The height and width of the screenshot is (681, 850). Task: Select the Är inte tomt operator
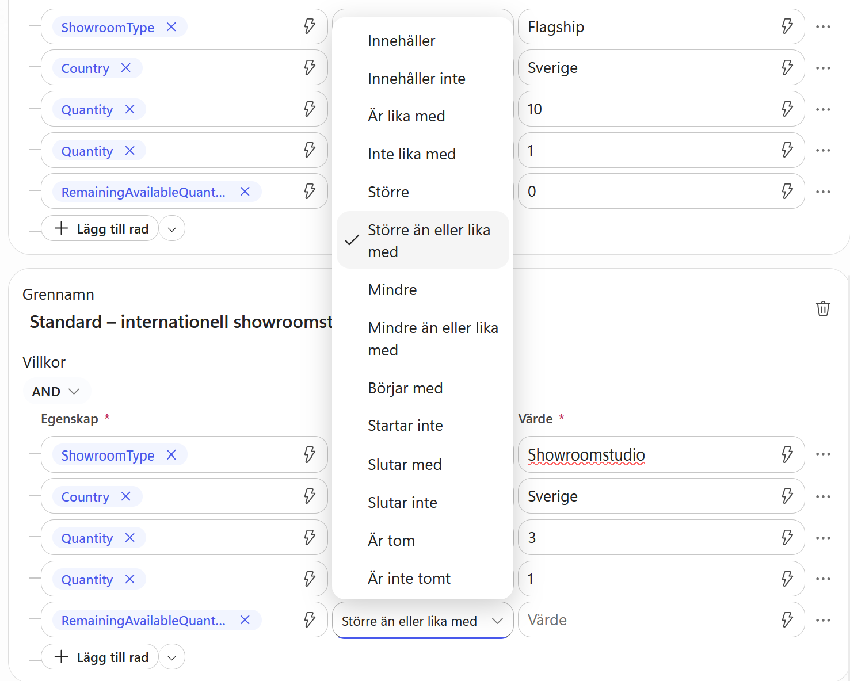pos(423,579)
